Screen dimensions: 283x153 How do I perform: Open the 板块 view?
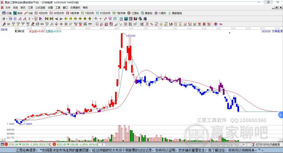(18, 13)
